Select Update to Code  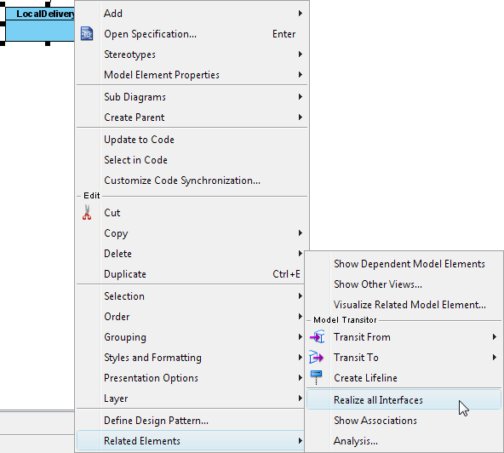point(192,139)
